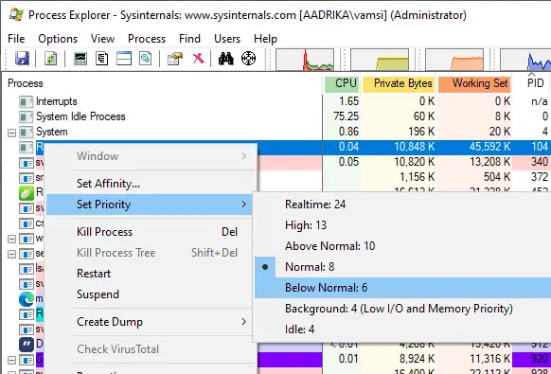Open the Options menu
The width and height of the screenshot is (551, 374).
58,39
